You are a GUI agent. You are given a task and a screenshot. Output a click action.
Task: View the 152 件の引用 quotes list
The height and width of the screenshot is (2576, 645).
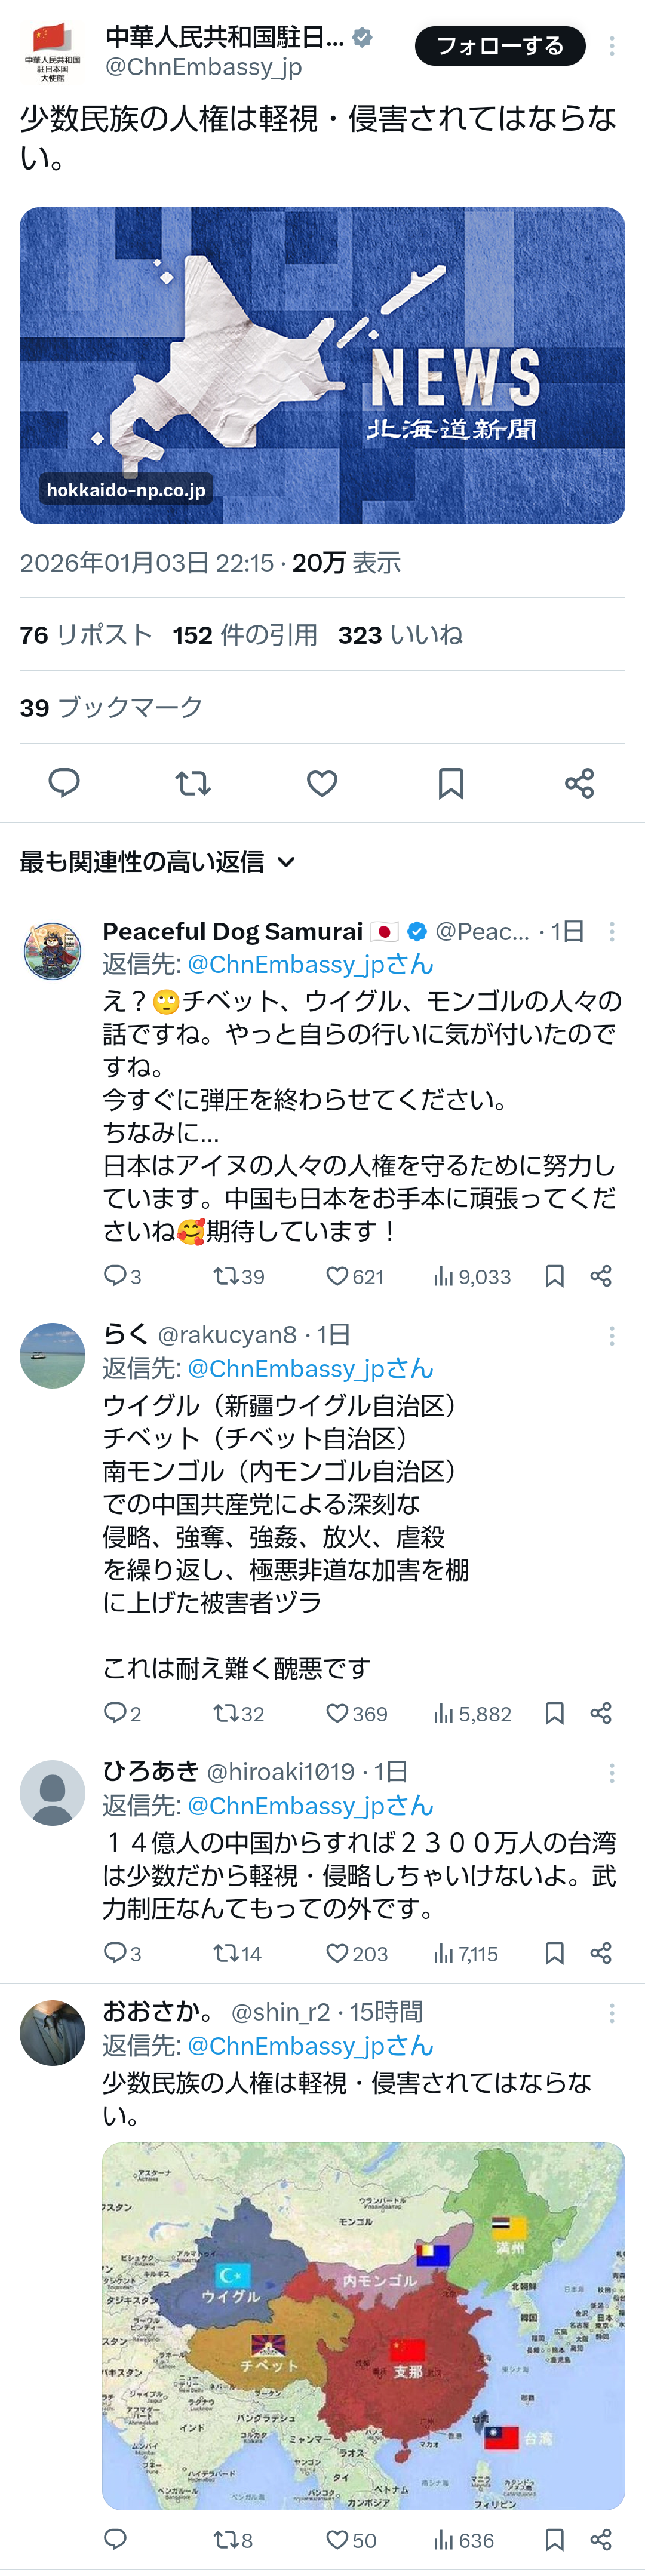point(245,635)
